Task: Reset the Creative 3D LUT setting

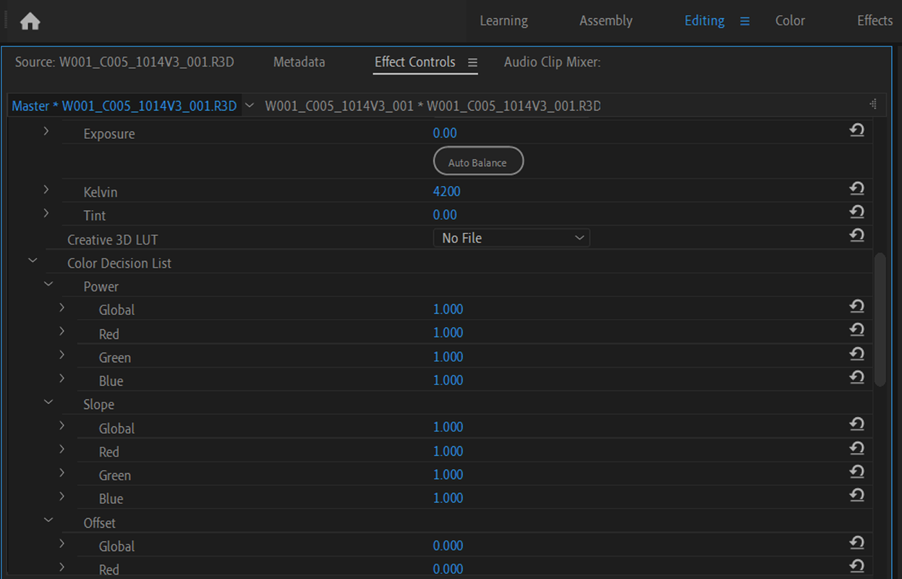Action: 857,235
